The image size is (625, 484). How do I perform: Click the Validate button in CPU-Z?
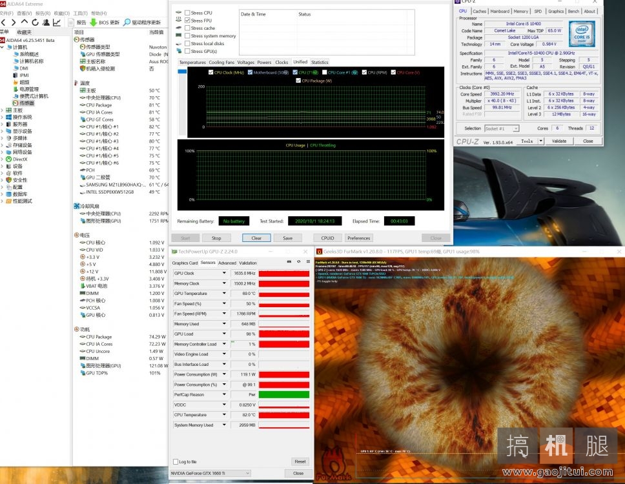[559, 141]
